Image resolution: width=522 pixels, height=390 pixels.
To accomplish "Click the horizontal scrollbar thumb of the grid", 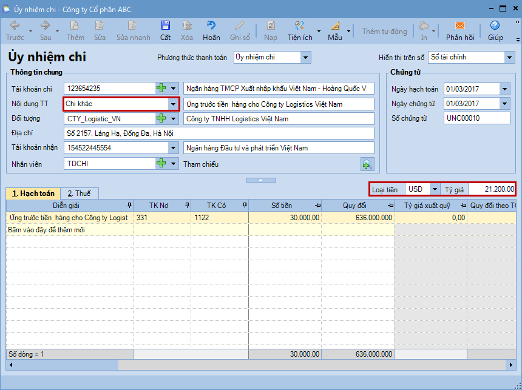I will pos(67,365).
